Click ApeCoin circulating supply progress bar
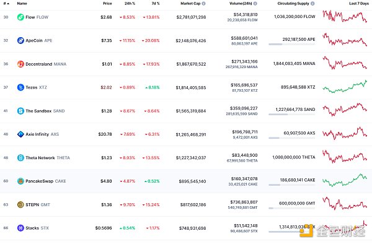This screenshot has height=244, width=372. (292, 45)
